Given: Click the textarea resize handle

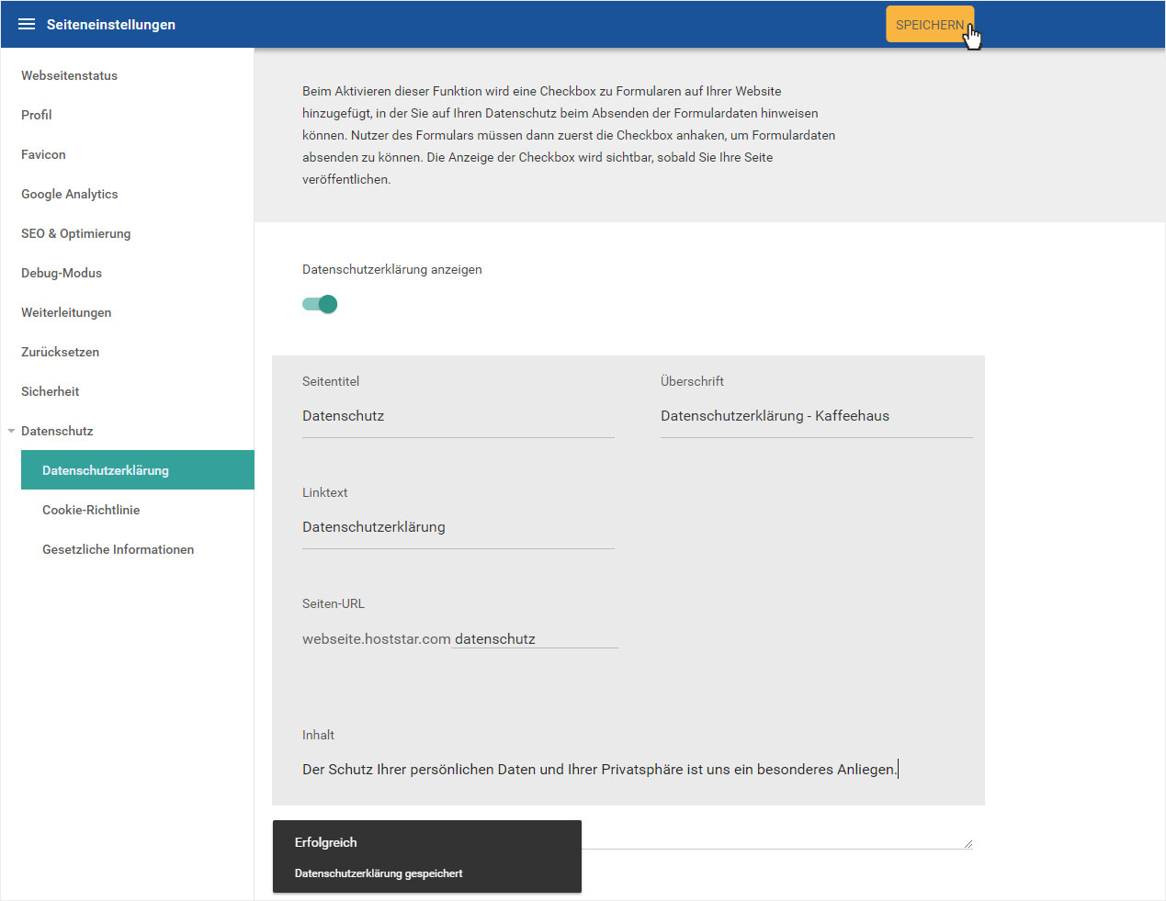Looking at the screenshot, I should click(968, 843).
